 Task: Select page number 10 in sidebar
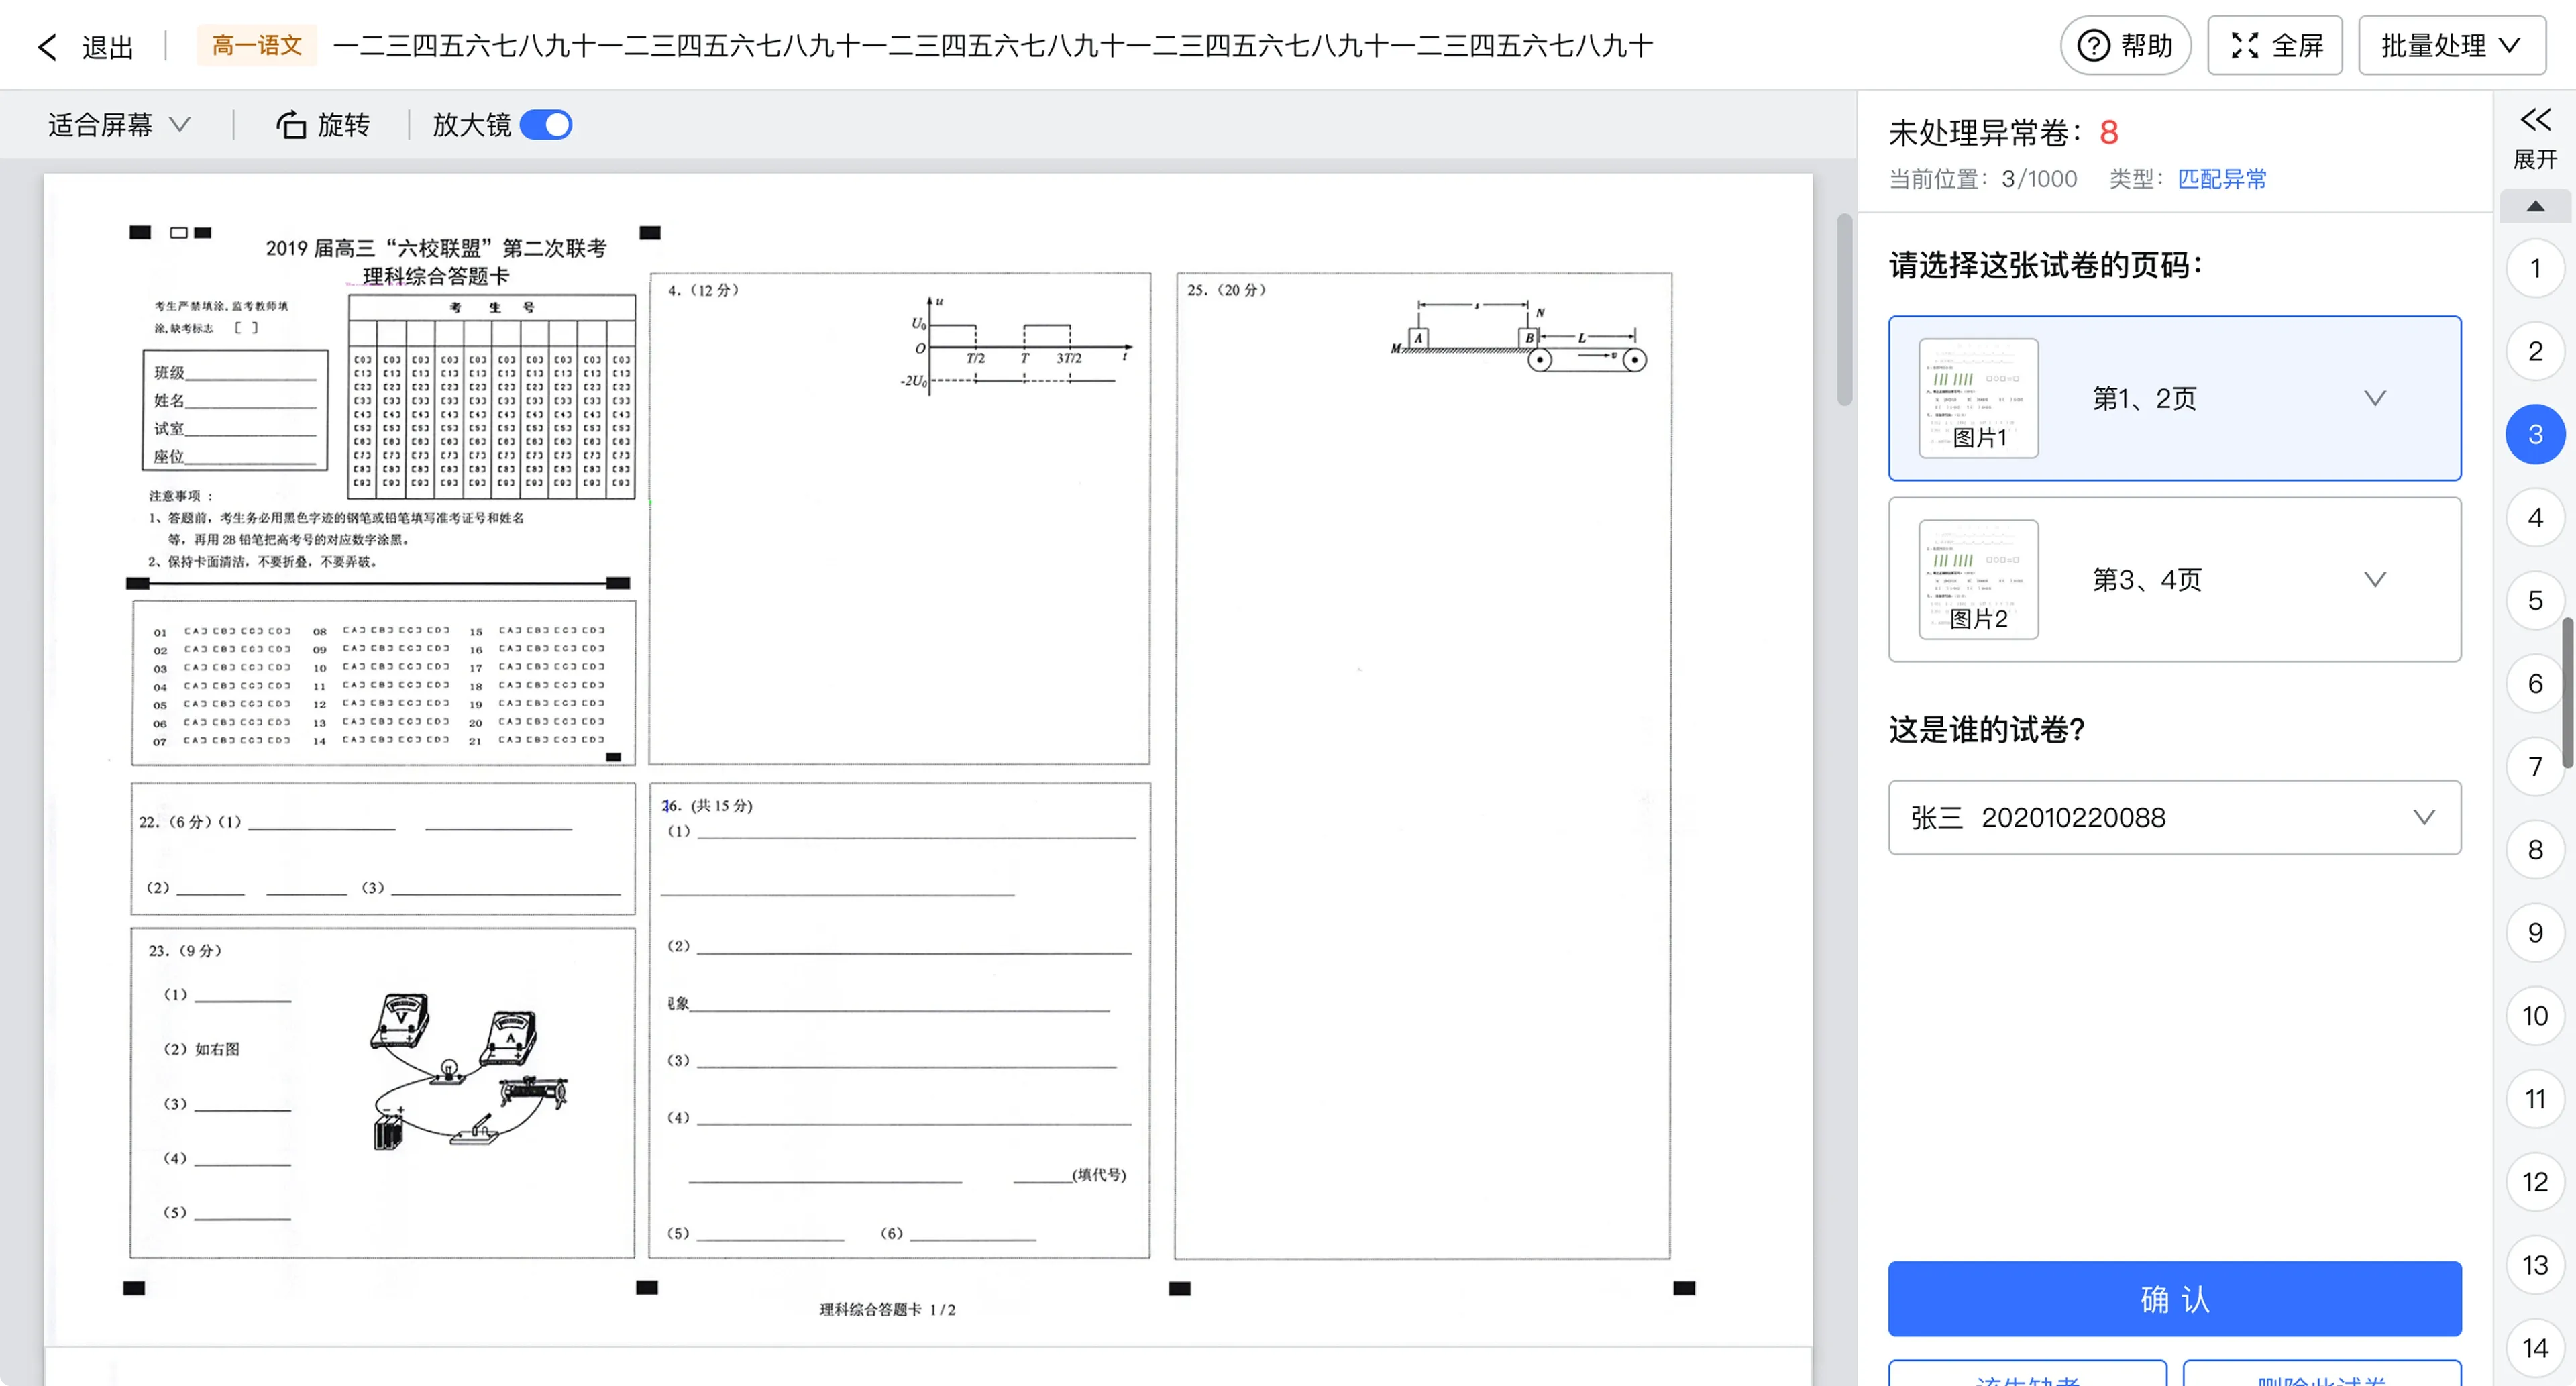click(x=2535, y=1015)
